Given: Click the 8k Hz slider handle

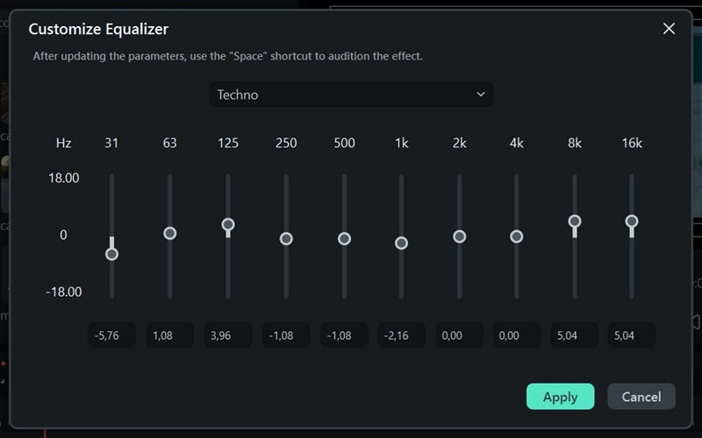Looking at the screenshot, I should tap(575, 222).
